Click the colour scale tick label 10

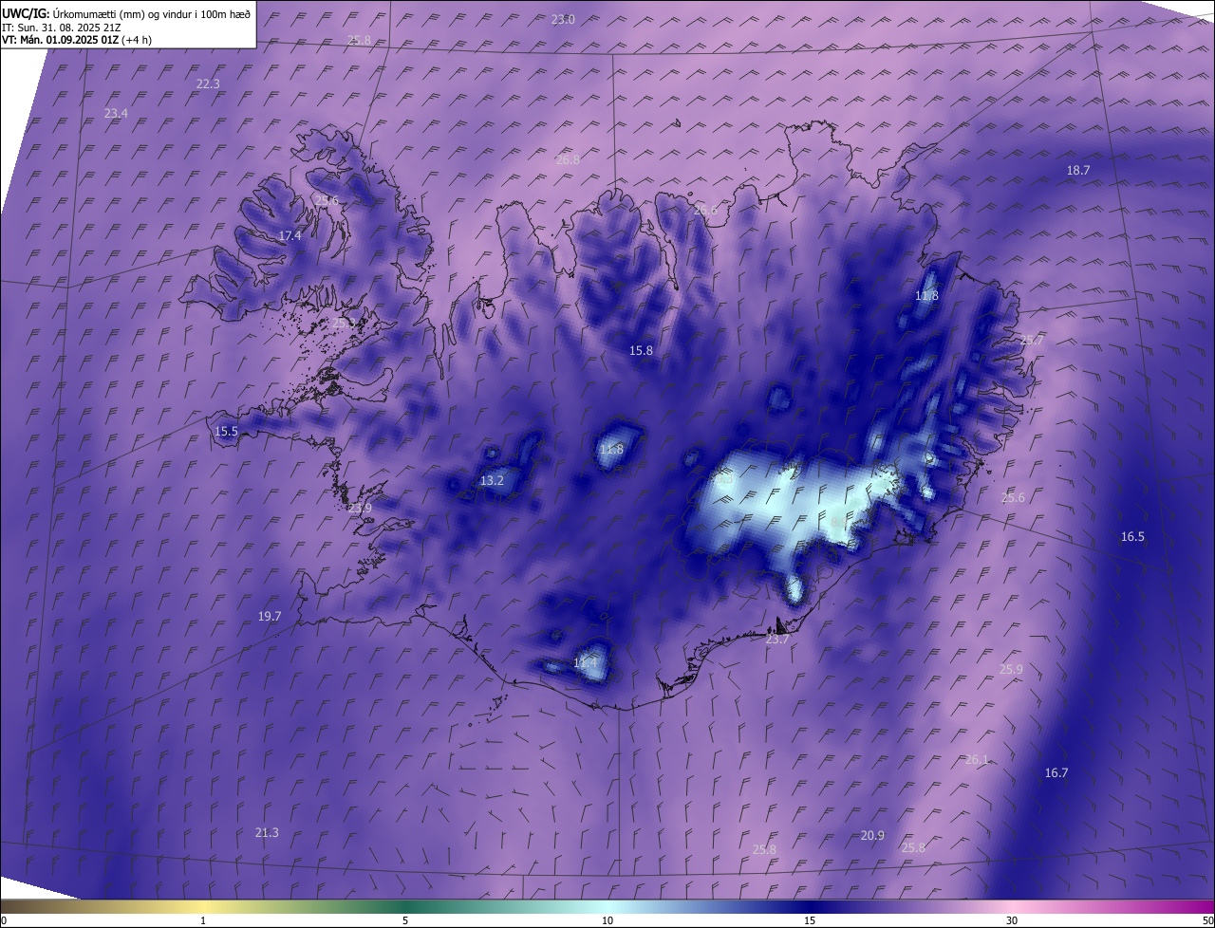click(x=607, y=920)
